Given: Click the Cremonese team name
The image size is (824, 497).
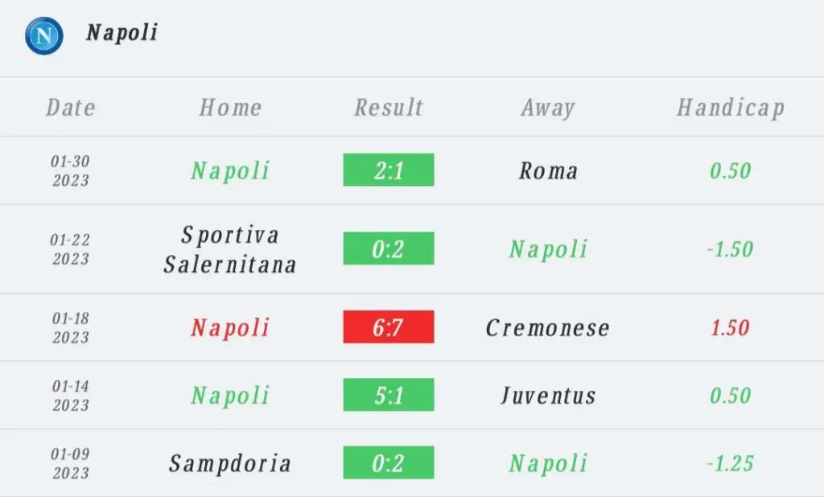Looking at the screenshot, I should pyautogui.click(x=547, y=328).
